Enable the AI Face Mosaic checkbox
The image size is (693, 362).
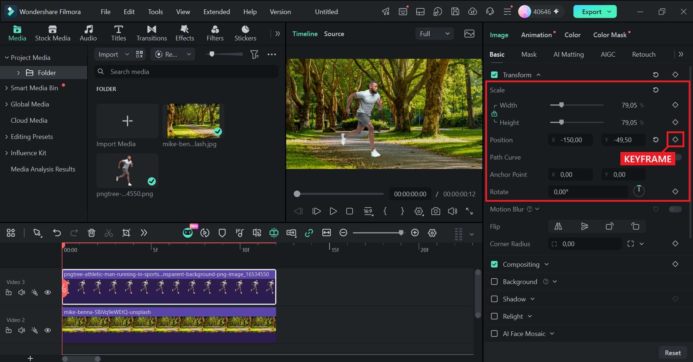pos(494,333)
